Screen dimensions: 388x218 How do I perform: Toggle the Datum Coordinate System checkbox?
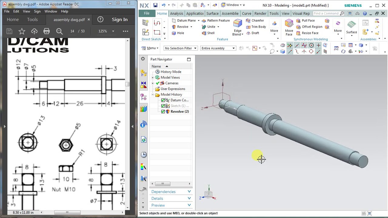point(163,100)
